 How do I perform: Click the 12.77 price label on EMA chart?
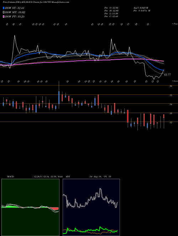[x=168, y=75]
